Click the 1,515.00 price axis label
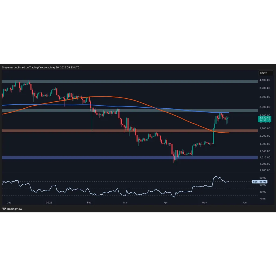Viewport: 276px width, 276px height. click(265, 157)
